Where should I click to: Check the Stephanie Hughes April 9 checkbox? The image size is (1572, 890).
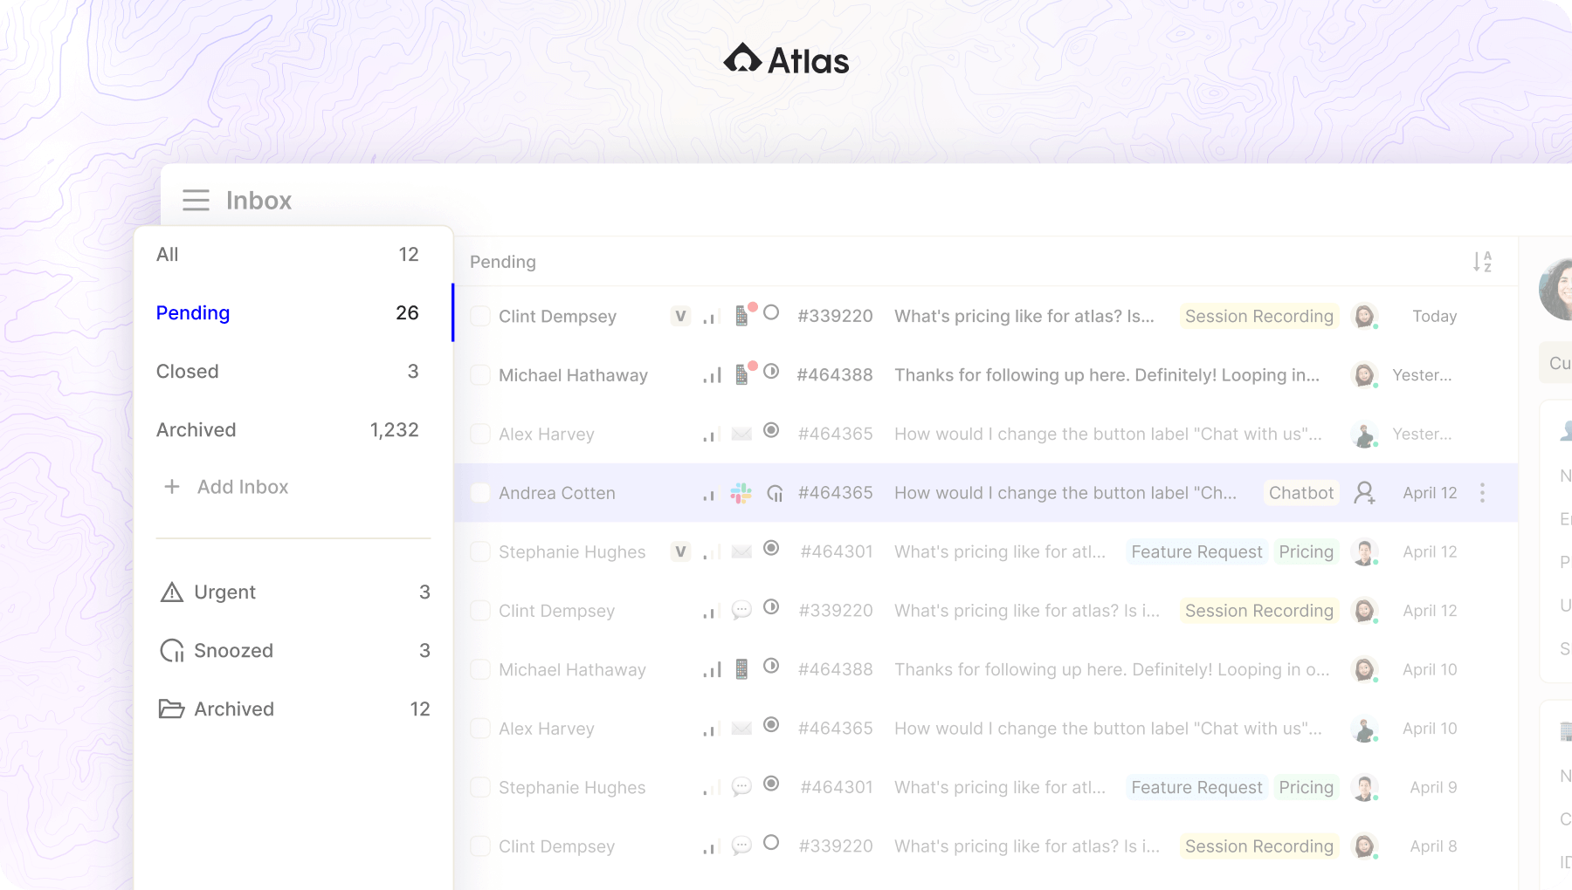[480, 787]
